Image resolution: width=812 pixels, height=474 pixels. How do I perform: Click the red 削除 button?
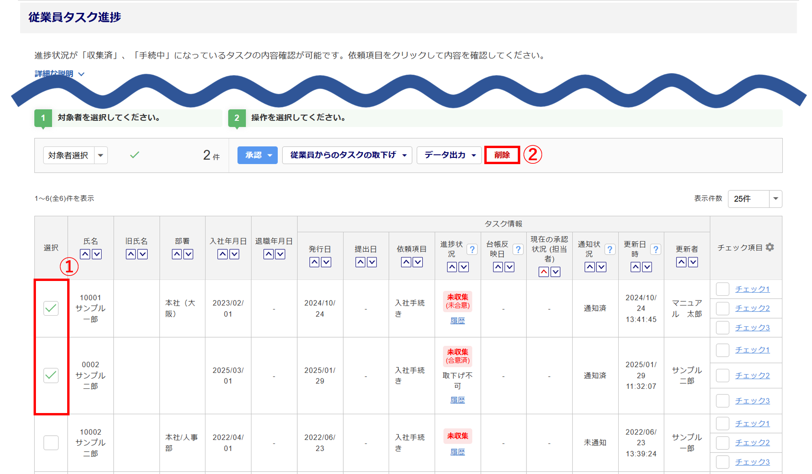502,155
